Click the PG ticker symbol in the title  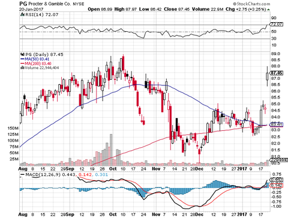point(23,4)
